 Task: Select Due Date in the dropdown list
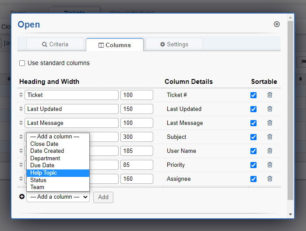(x=42, y=165)
